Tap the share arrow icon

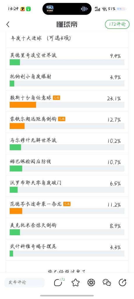coord(122,282)
